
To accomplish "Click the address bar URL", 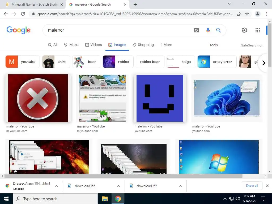I will (x=135, y=14).
